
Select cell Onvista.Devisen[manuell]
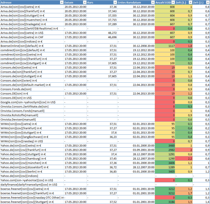point(32,120)
